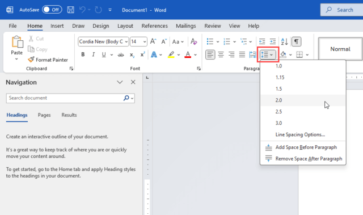Toggle Underline formatting
This screenshot has width=363, height=215.
(104, 54)
